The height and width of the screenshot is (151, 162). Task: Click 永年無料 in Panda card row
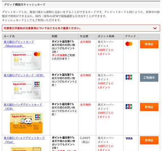[85, 105]
